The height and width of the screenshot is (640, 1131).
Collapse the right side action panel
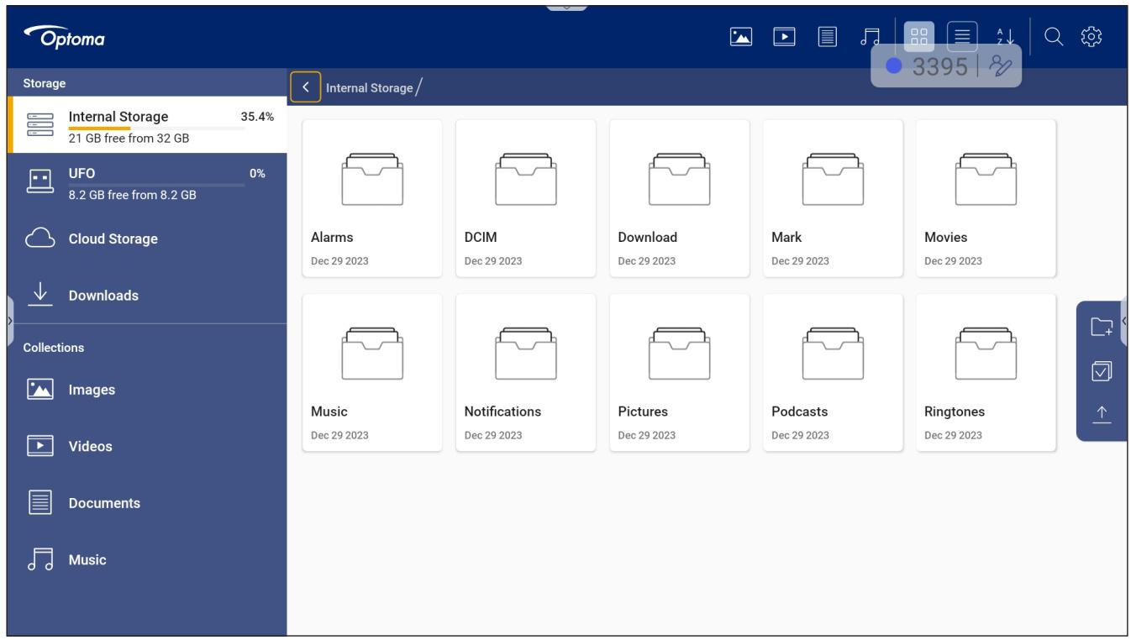1124,320
